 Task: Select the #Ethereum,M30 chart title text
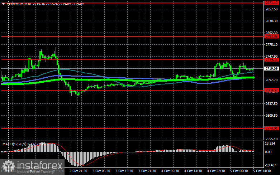[19, 4]
